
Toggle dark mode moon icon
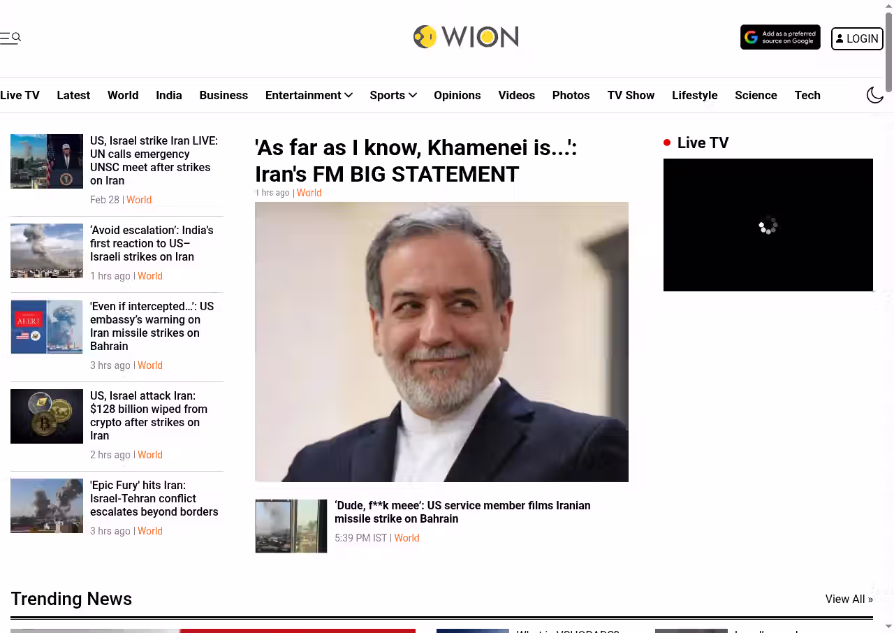[875, 95]
